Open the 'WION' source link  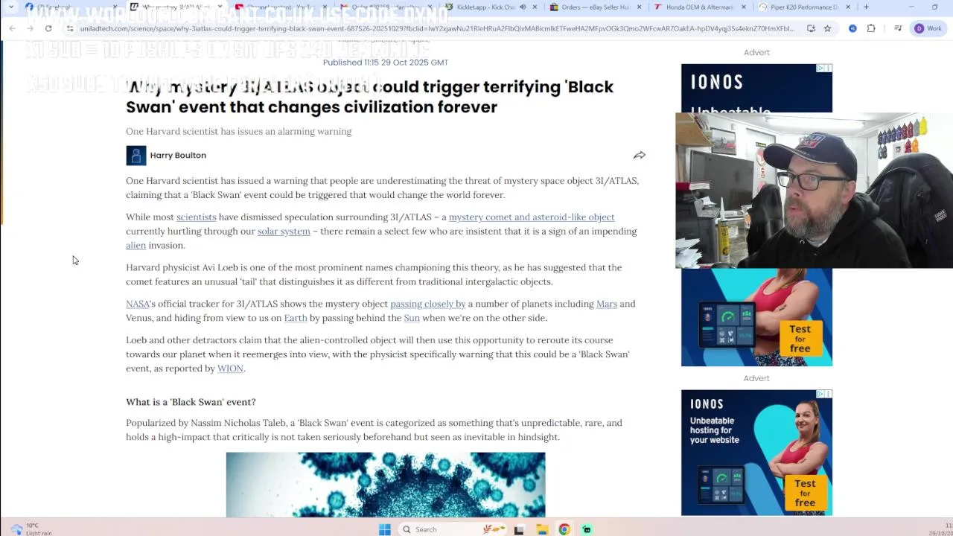(230, 368)
